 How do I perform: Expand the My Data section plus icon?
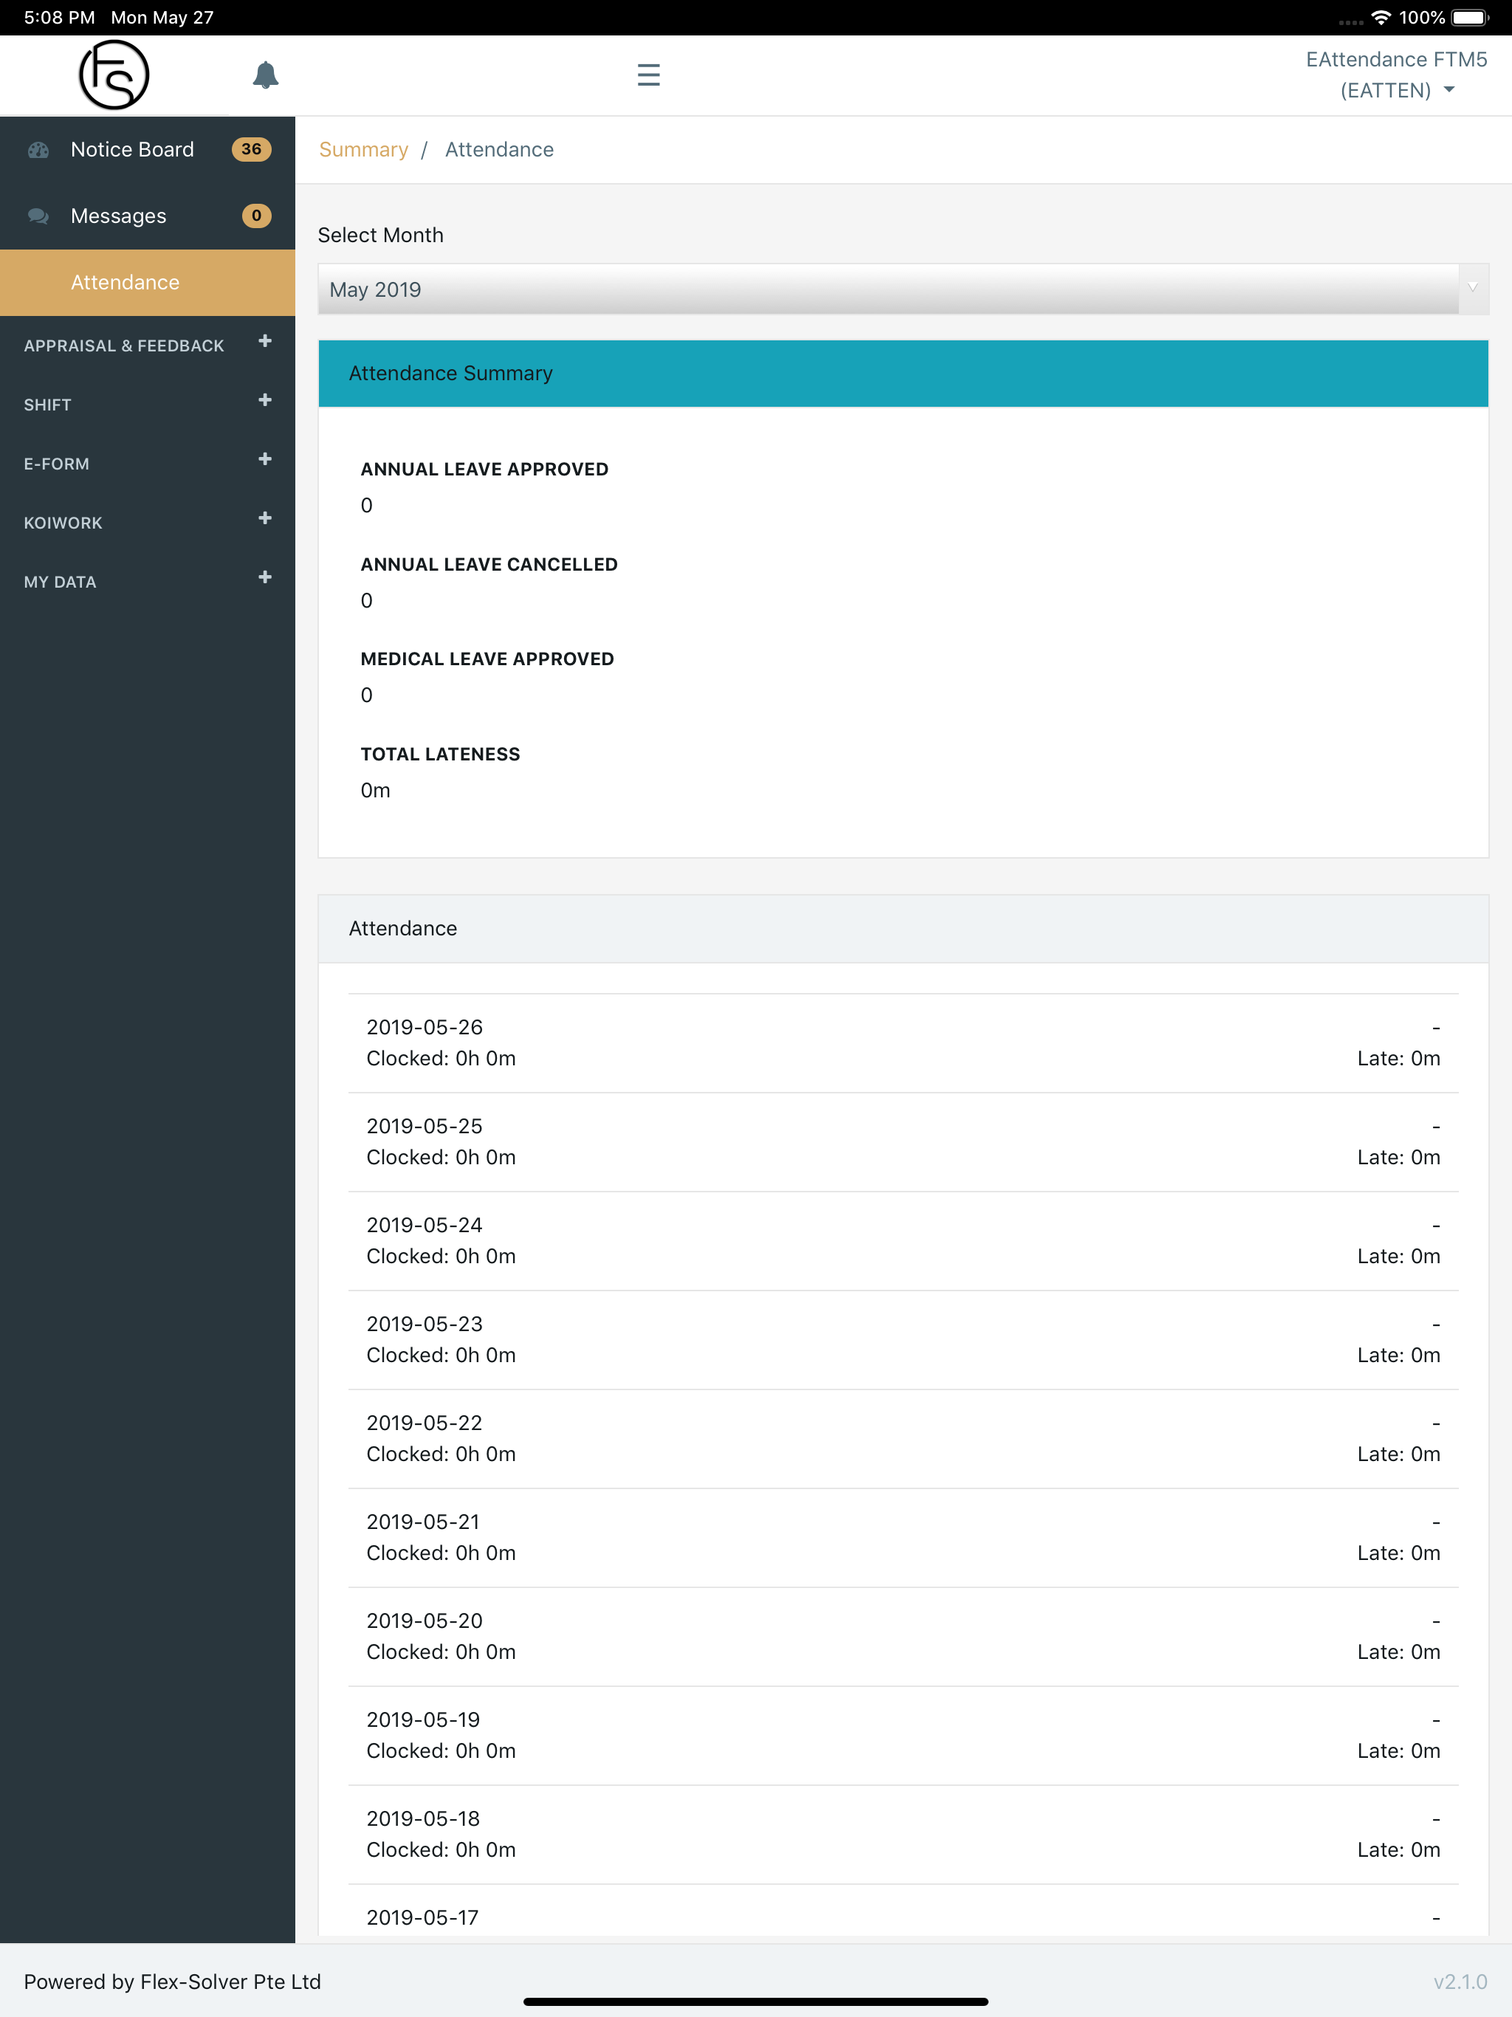pos(264,577)
